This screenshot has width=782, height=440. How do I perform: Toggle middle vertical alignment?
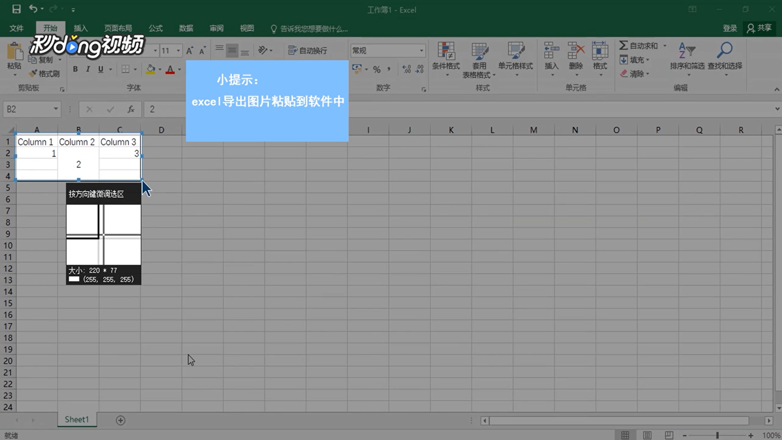point(232,50)
